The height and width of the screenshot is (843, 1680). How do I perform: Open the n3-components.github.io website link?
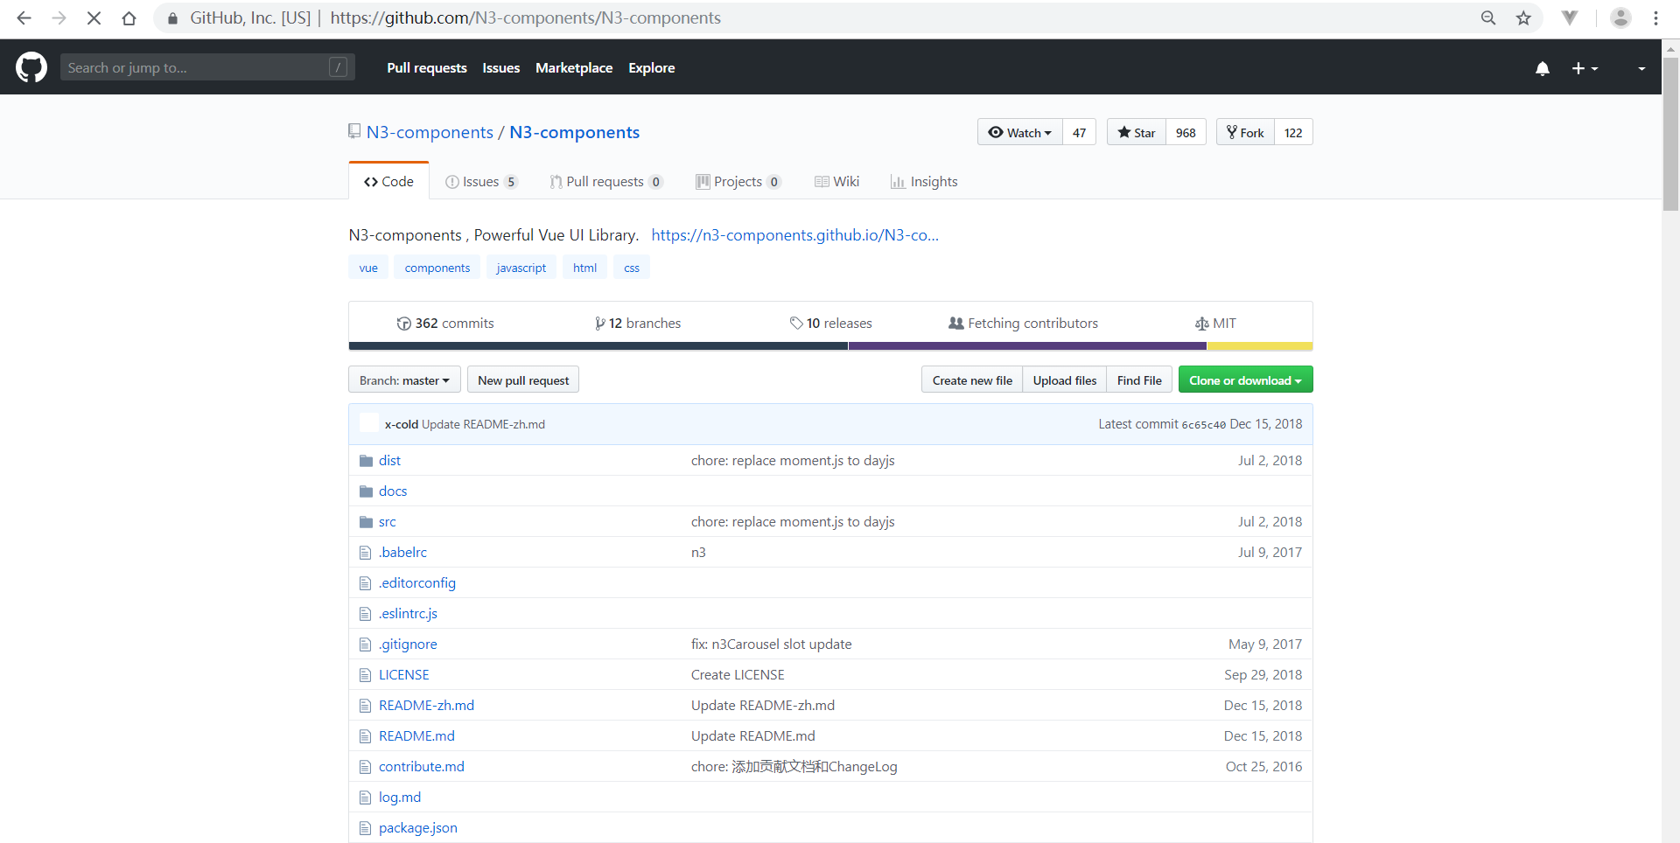(794, 234)
